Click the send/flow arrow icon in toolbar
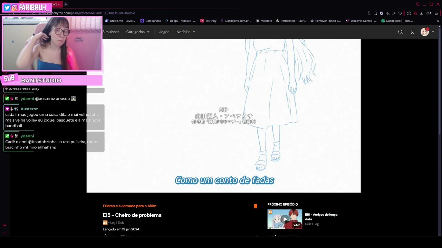Screen dimensions: 442x248 394,13
